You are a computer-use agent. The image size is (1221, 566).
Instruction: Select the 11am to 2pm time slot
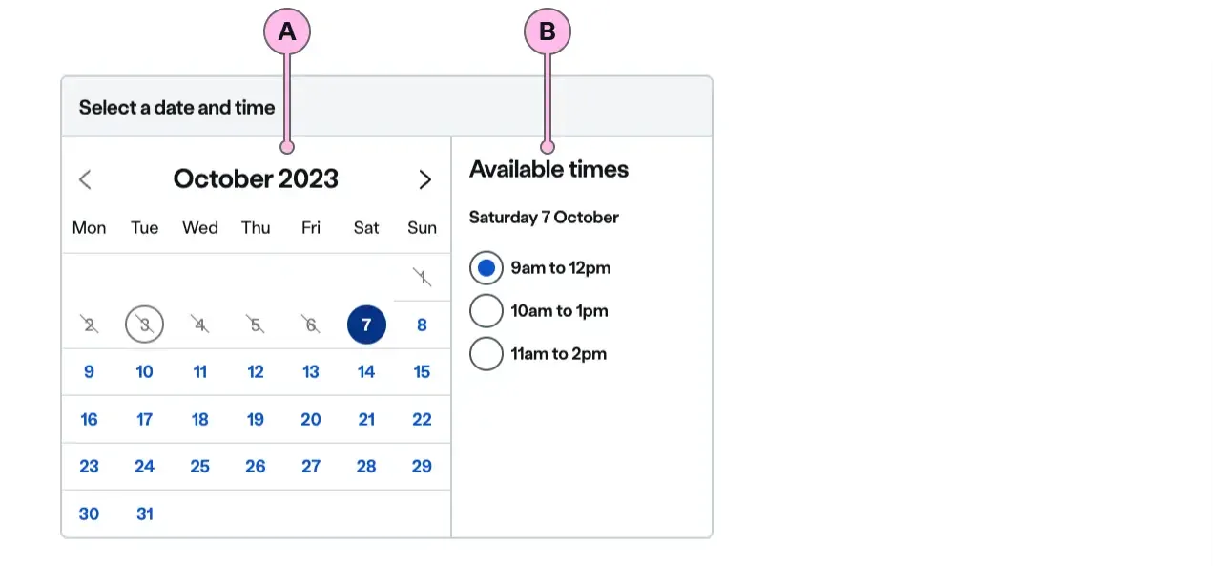[486, 354]
